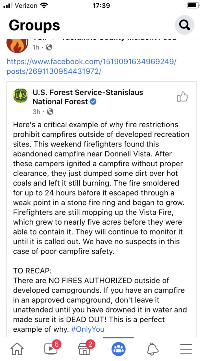203x361 pixels.
Task: Tap the shared post body text
Action: [x=101, y=188]
